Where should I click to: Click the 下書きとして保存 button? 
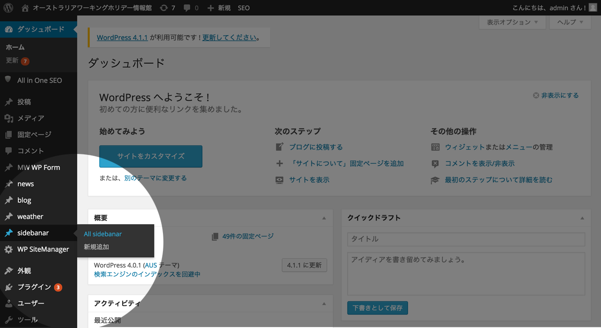(378, 308)
